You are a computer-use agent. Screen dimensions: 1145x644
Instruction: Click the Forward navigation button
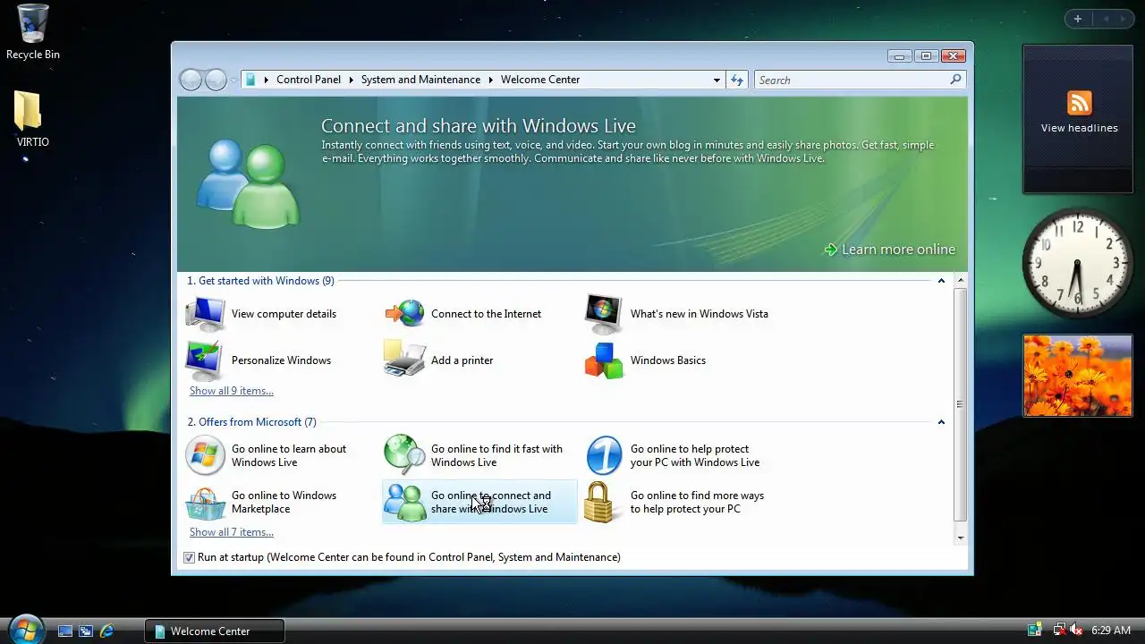[x=216, y=80]
